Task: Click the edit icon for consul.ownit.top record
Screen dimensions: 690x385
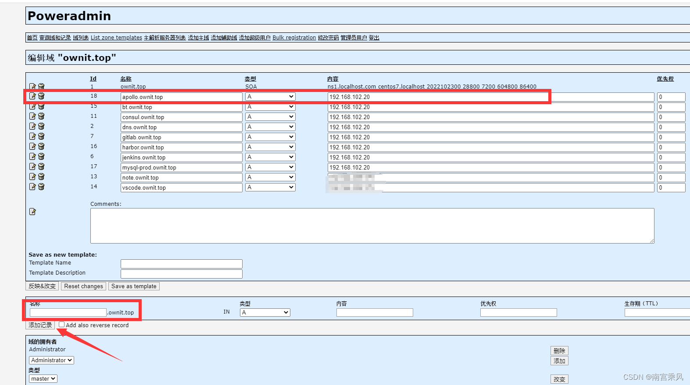Action: (x=32, y=116)
